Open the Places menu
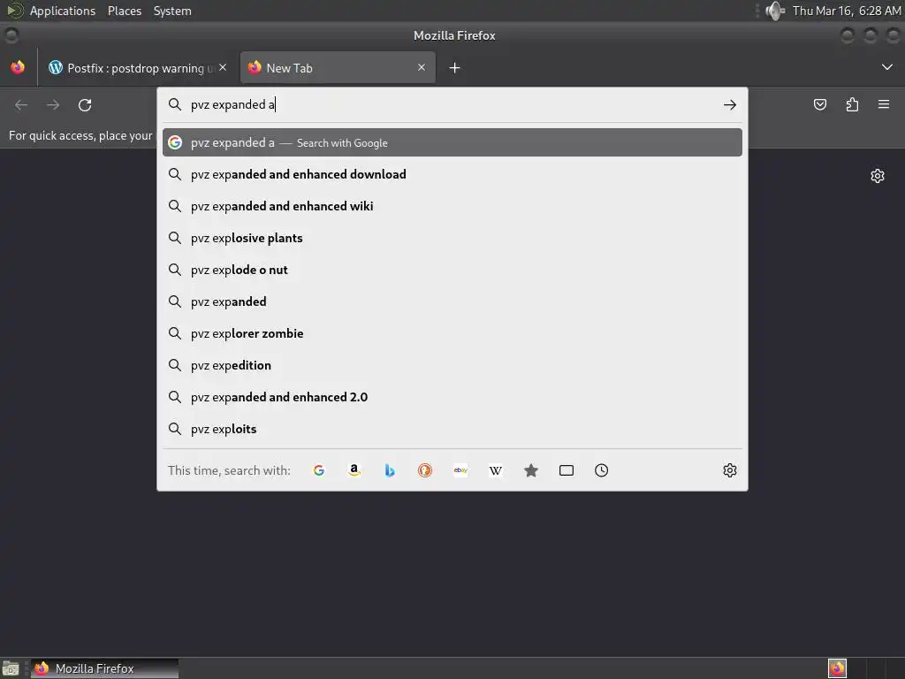The image size is (905, 679). [x=125, y=11]
